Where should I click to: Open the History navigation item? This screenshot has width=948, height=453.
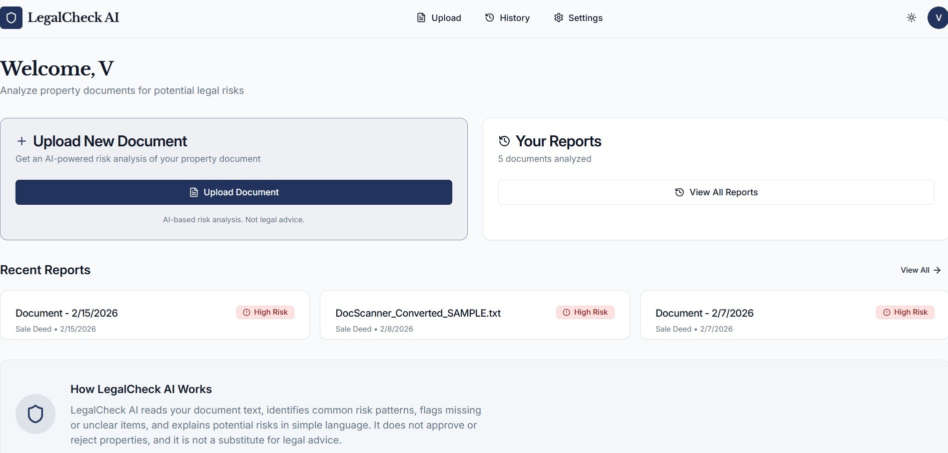point(508,17)
